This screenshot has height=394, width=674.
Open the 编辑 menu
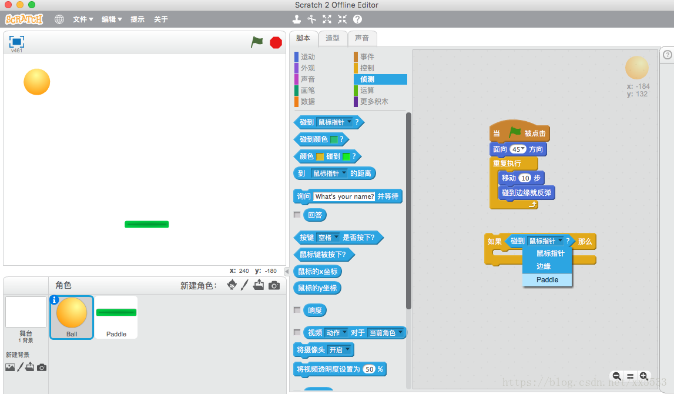point(112,19)
